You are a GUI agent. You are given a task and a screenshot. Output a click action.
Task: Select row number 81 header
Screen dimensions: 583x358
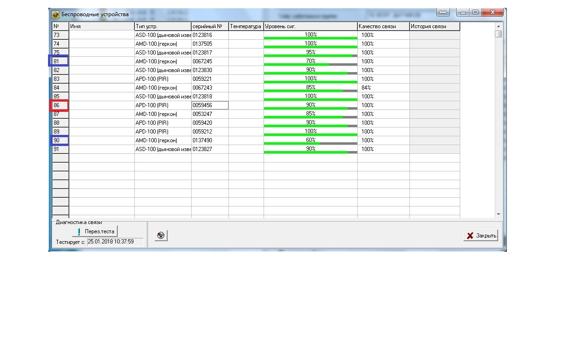pos(59,61)
